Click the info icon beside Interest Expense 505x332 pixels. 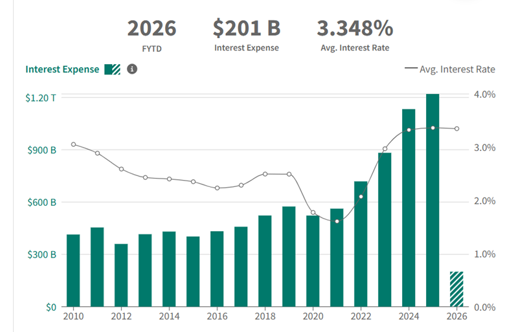tap(132, 69)
